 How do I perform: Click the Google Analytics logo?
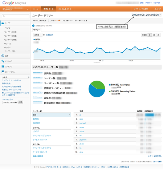[x=14, y=3]
